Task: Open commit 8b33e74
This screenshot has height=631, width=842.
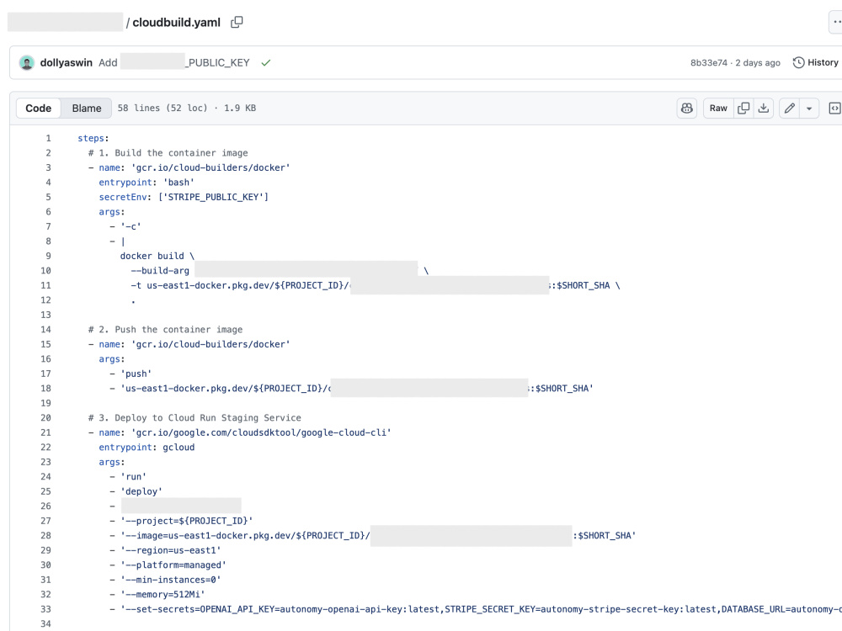Action: click(x=708, y=63)
